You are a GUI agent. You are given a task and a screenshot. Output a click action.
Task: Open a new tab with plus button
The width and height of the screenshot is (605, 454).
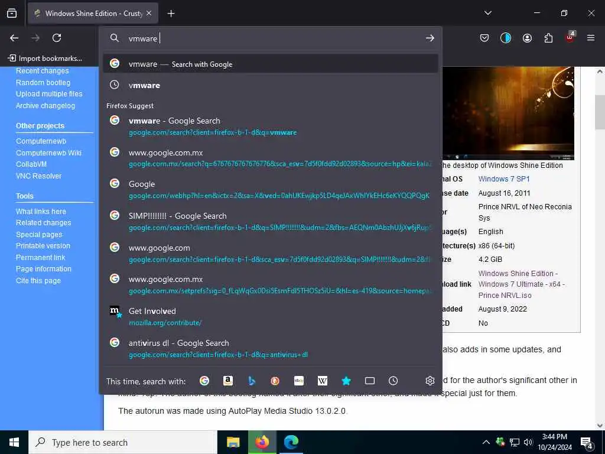coord(171,14)
